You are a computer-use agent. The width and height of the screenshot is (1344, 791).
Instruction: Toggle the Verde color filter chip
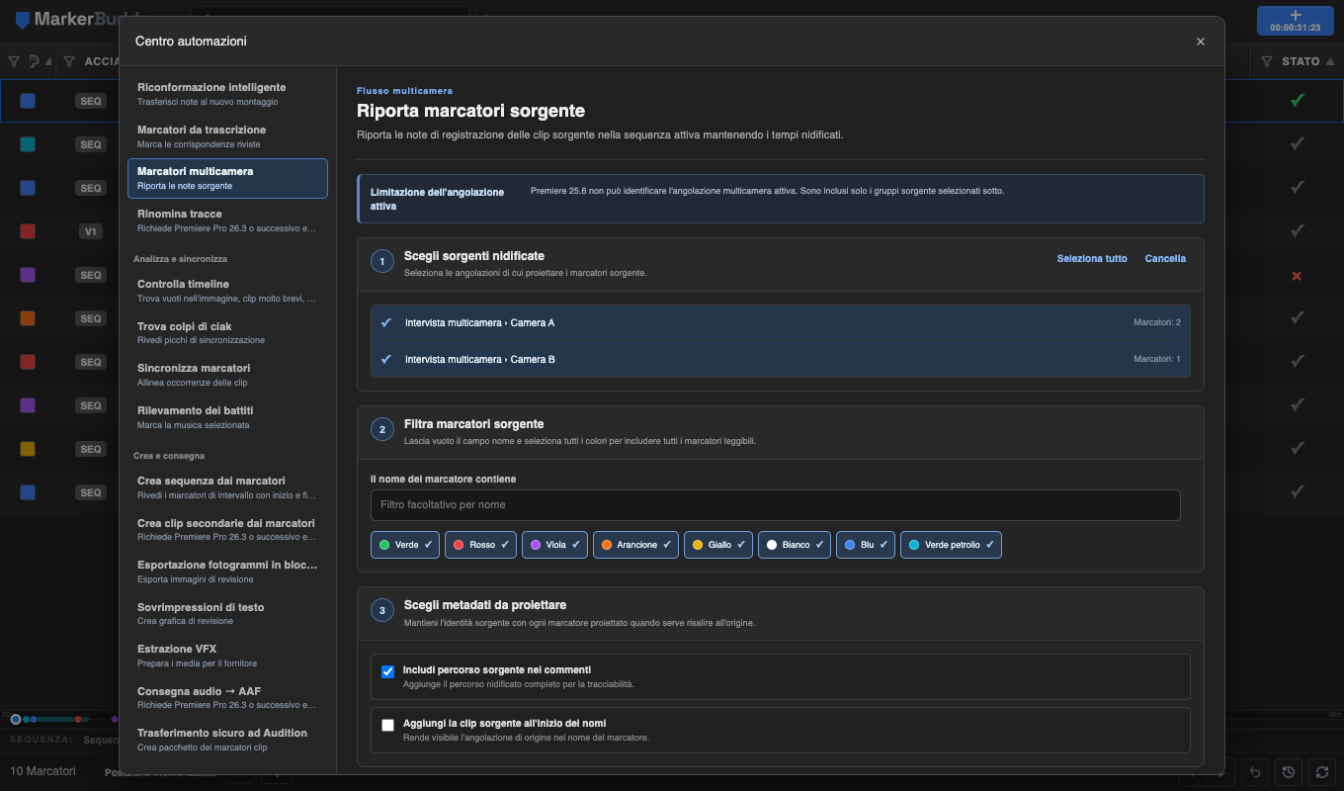[x=406, y=545]
